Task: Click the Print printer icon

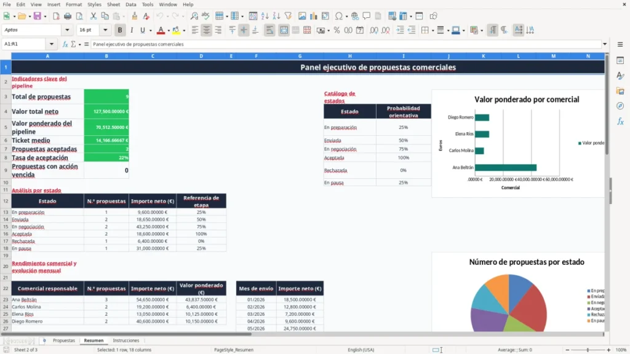Action: [68, 16]
